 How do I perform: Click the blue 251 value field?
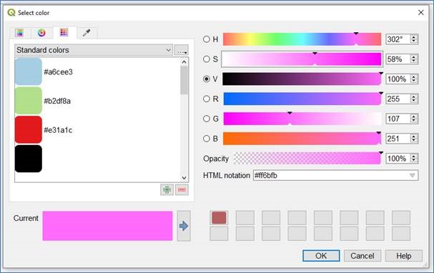(x=398, y=139)
